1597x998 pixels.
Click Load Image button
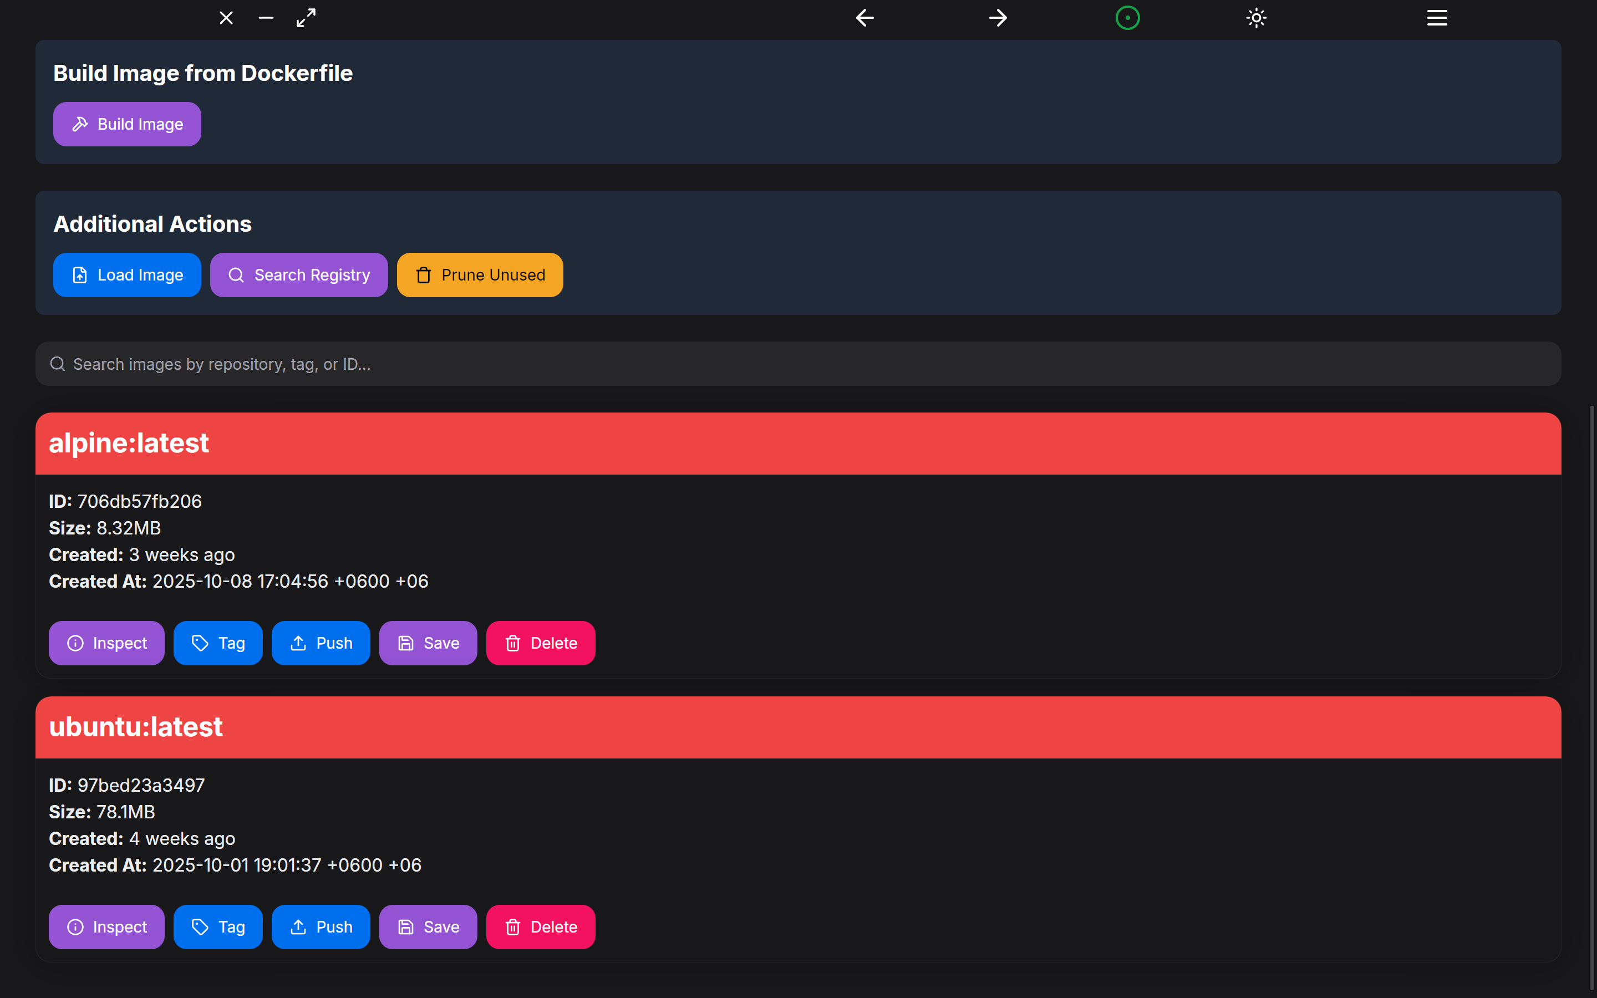click(126, 275)
